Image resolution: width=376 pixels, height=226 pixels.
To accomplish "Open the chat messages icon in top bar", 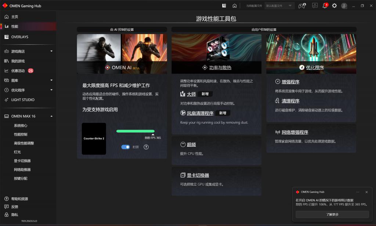I will click(315, 6).
